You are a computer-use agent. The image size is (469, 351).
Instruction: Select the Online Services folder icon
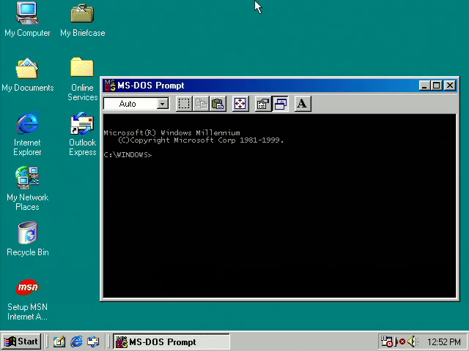[82, 79]
